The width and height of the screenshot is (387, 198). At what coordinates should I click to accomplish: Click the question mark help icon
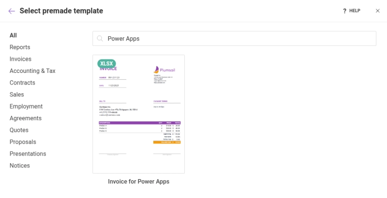tap(344, 11)
